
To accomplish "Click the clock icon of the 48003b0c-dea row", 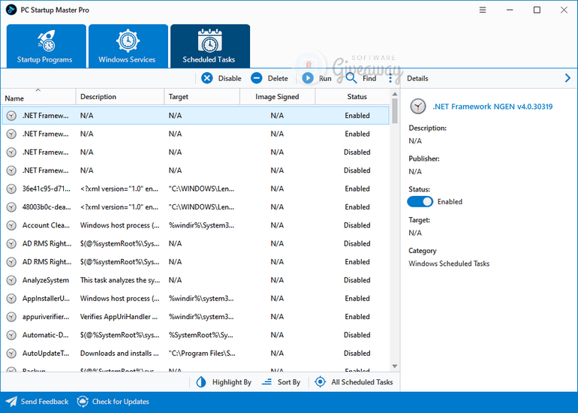I will point(12,206).
